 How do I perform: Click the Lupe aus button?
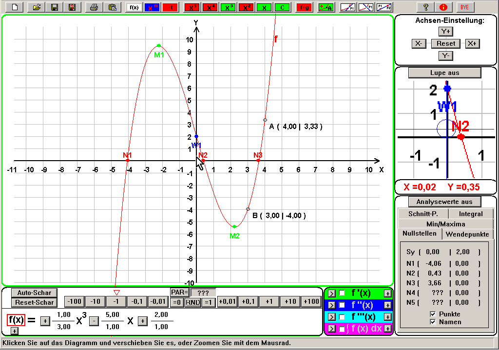(x=444, y=73)
